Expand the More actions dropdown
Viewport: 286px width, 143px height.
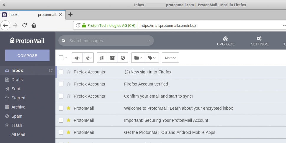pyautogui.click(x=170, y=58)
